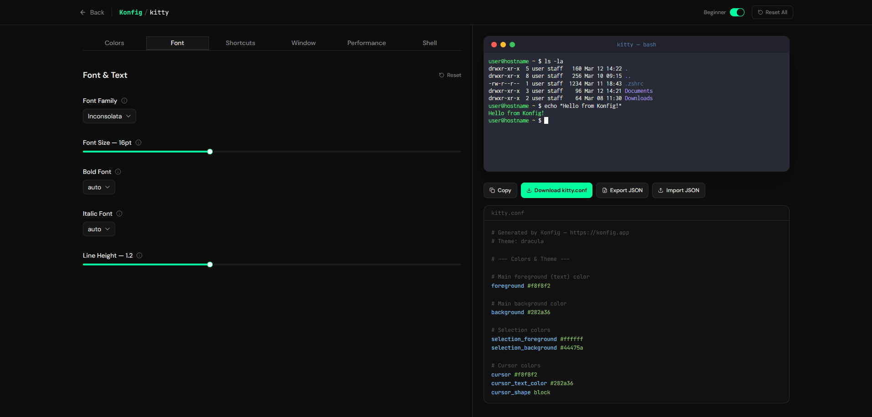Switch to the Colors tab

tap(114, 43)
